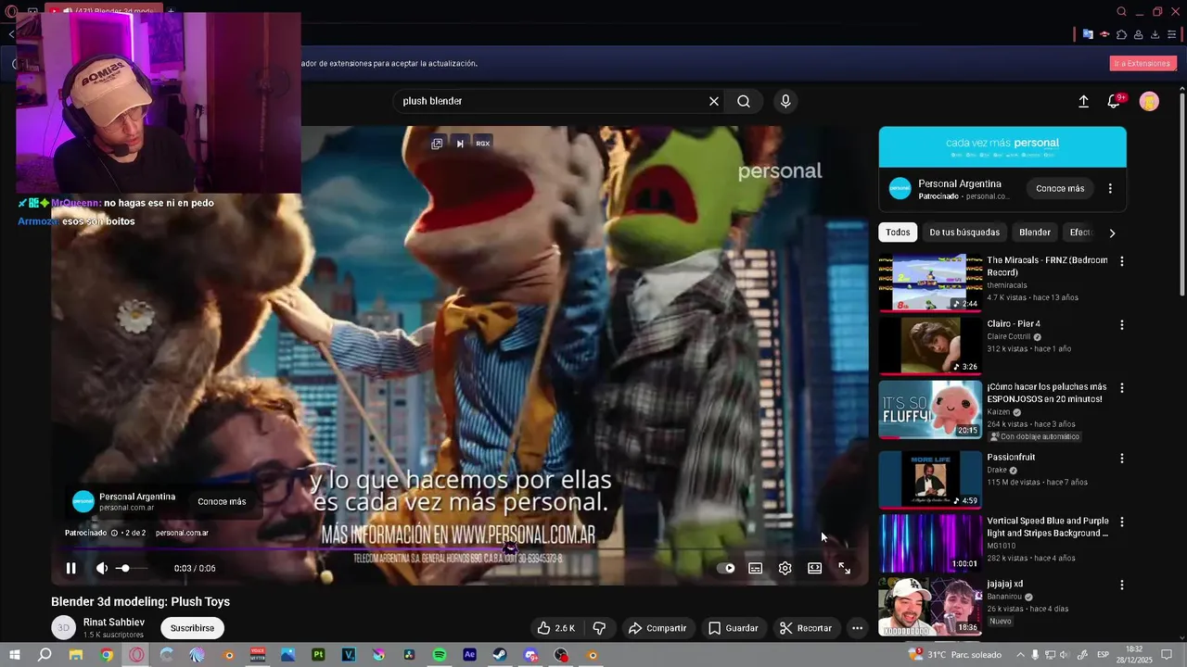Viewport: 1187px width, 667px height.
Task: Open browser easy setup menu icon
Action: pos(1171,35)
